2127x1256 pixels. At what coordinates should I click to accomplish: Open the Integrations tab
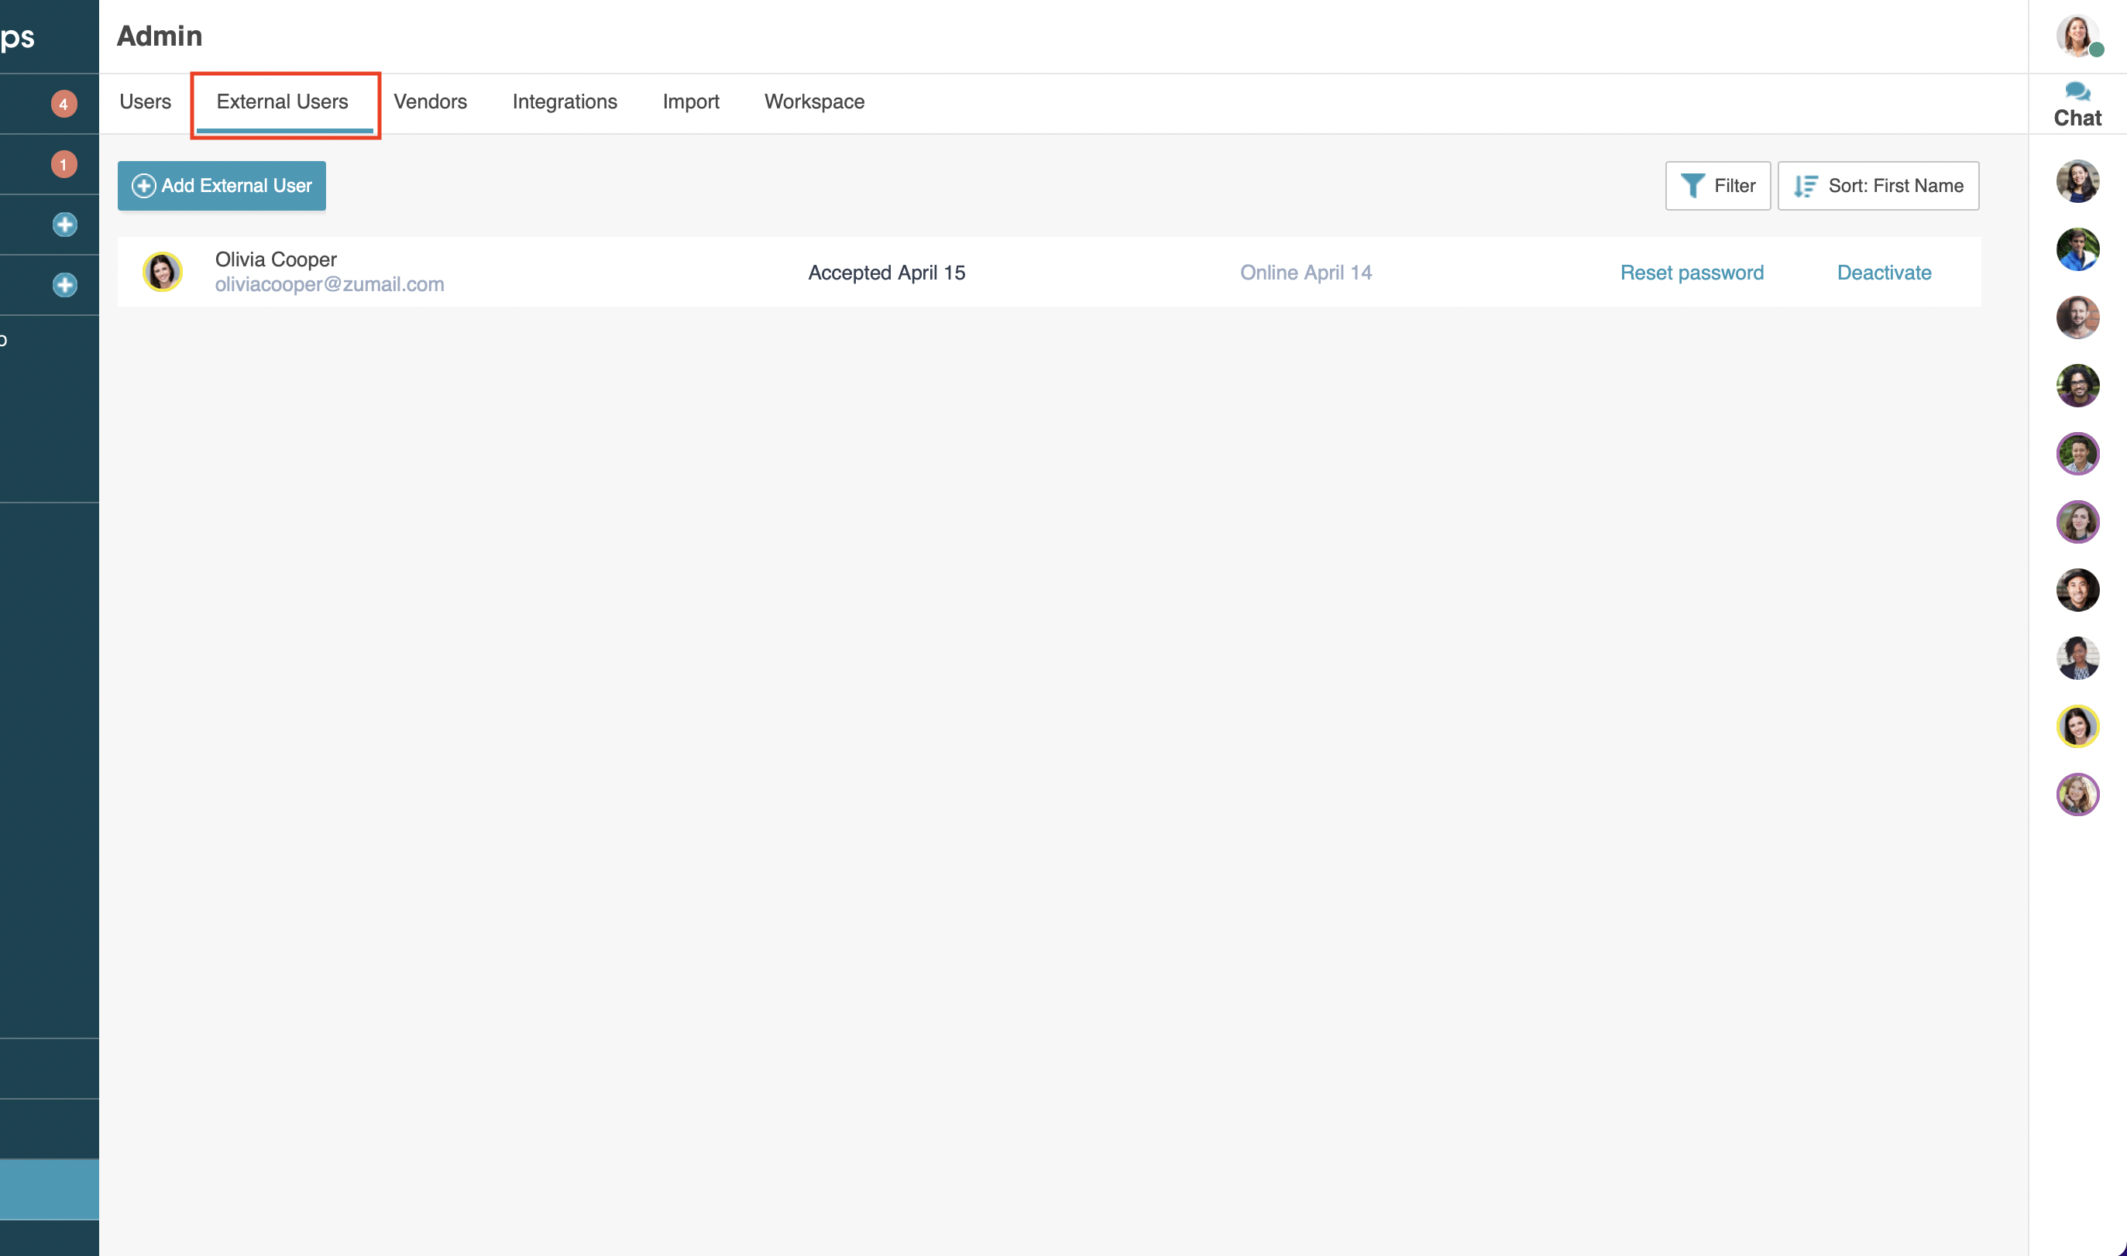click(565, 101)
